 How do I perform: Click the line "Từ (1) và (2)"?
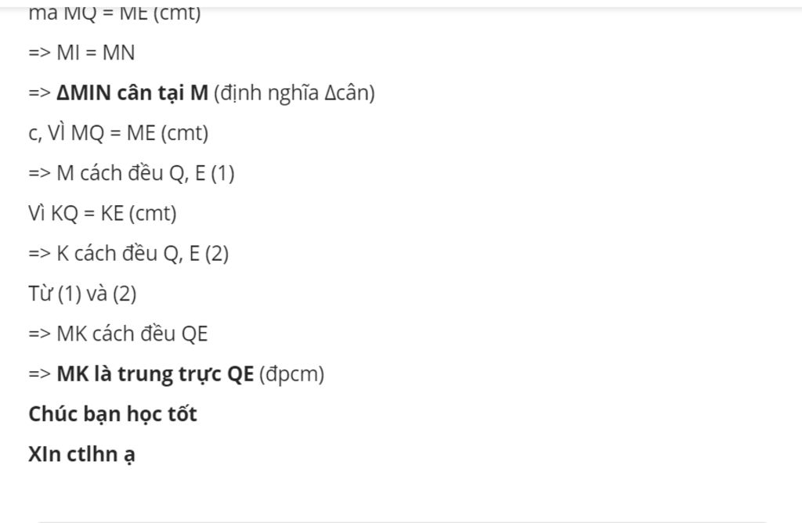pos(82,294)
